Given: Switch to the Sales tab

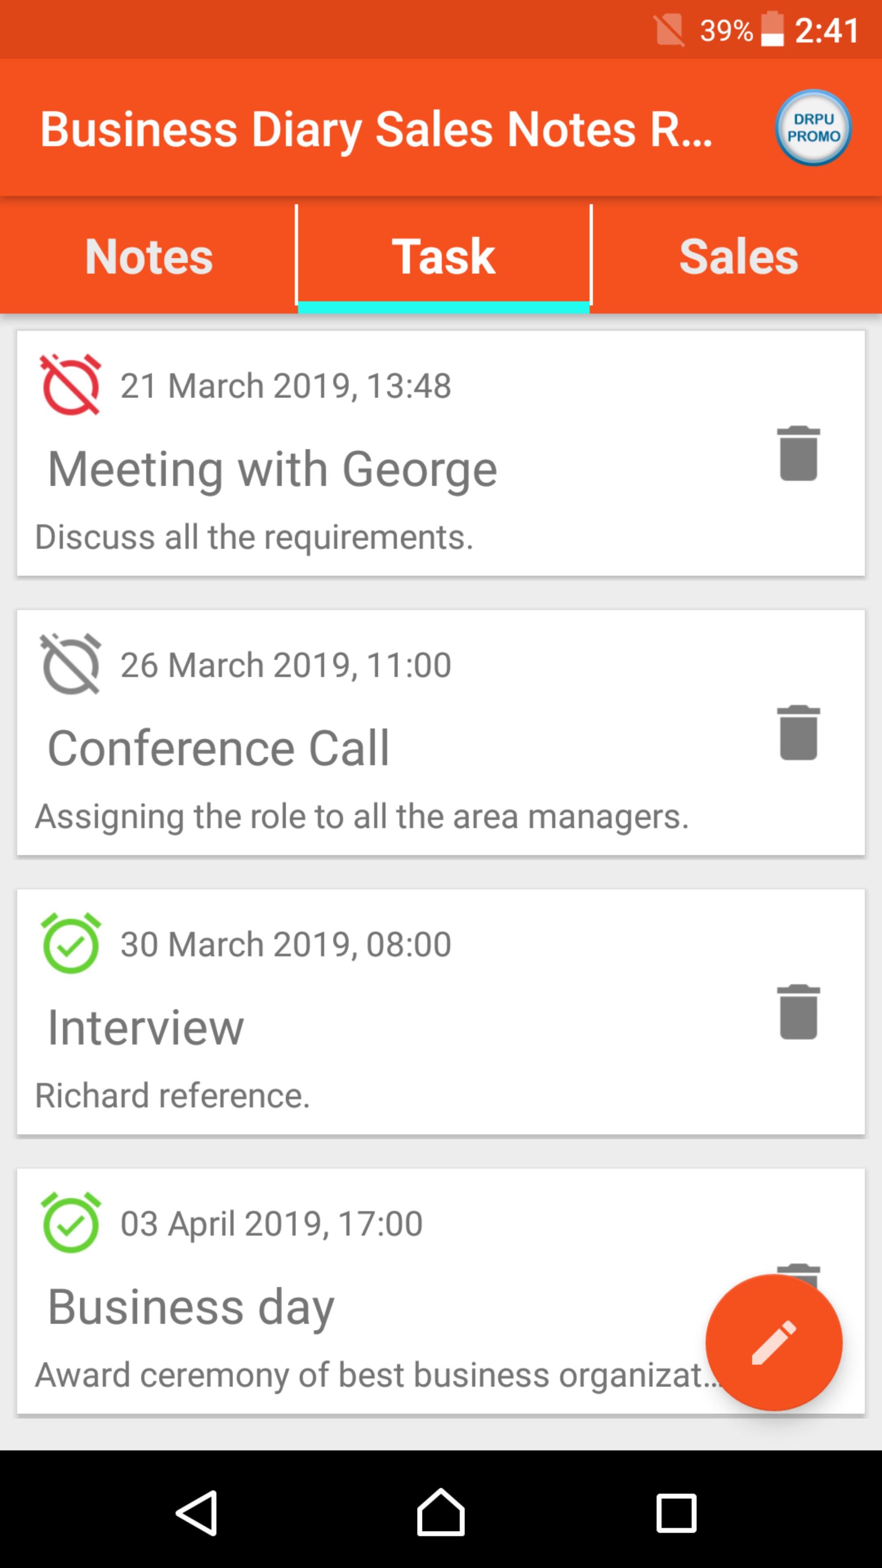Looking at the screenshot, I should point(738,256).
